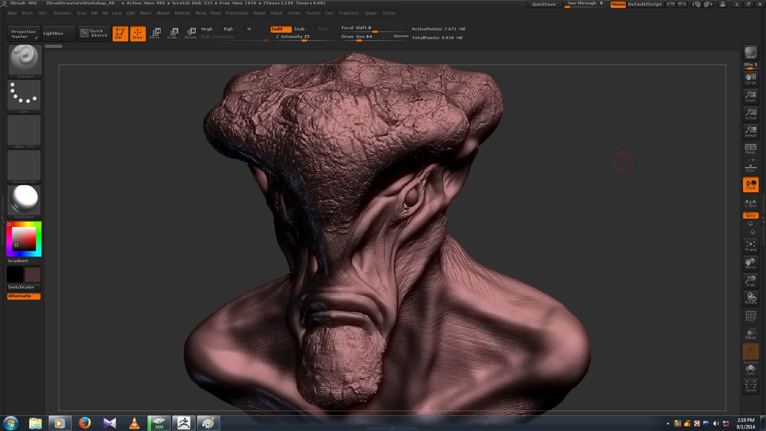The image size is (766, 431).
Task: Open Projection Master
Action: [x=24, y=34]
